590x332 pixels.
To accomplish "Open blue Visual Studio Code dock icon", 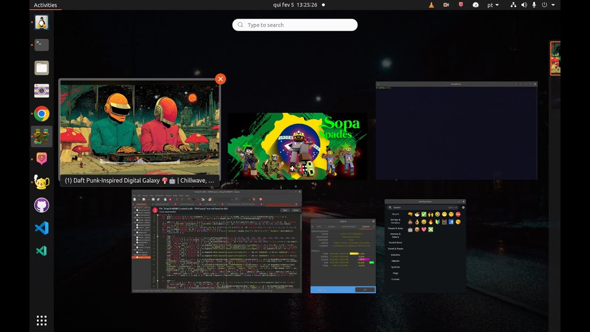I will coord(41,228).
